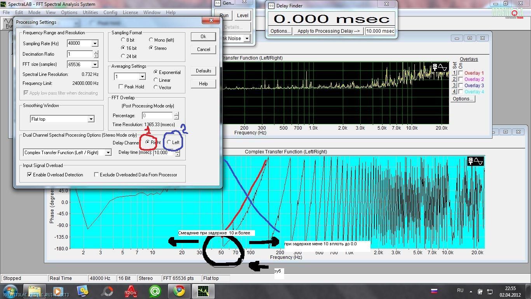Screen dimensions: 531x299
Task: Launch the media player taskbar icon
Action: click(x=58, y=291)
